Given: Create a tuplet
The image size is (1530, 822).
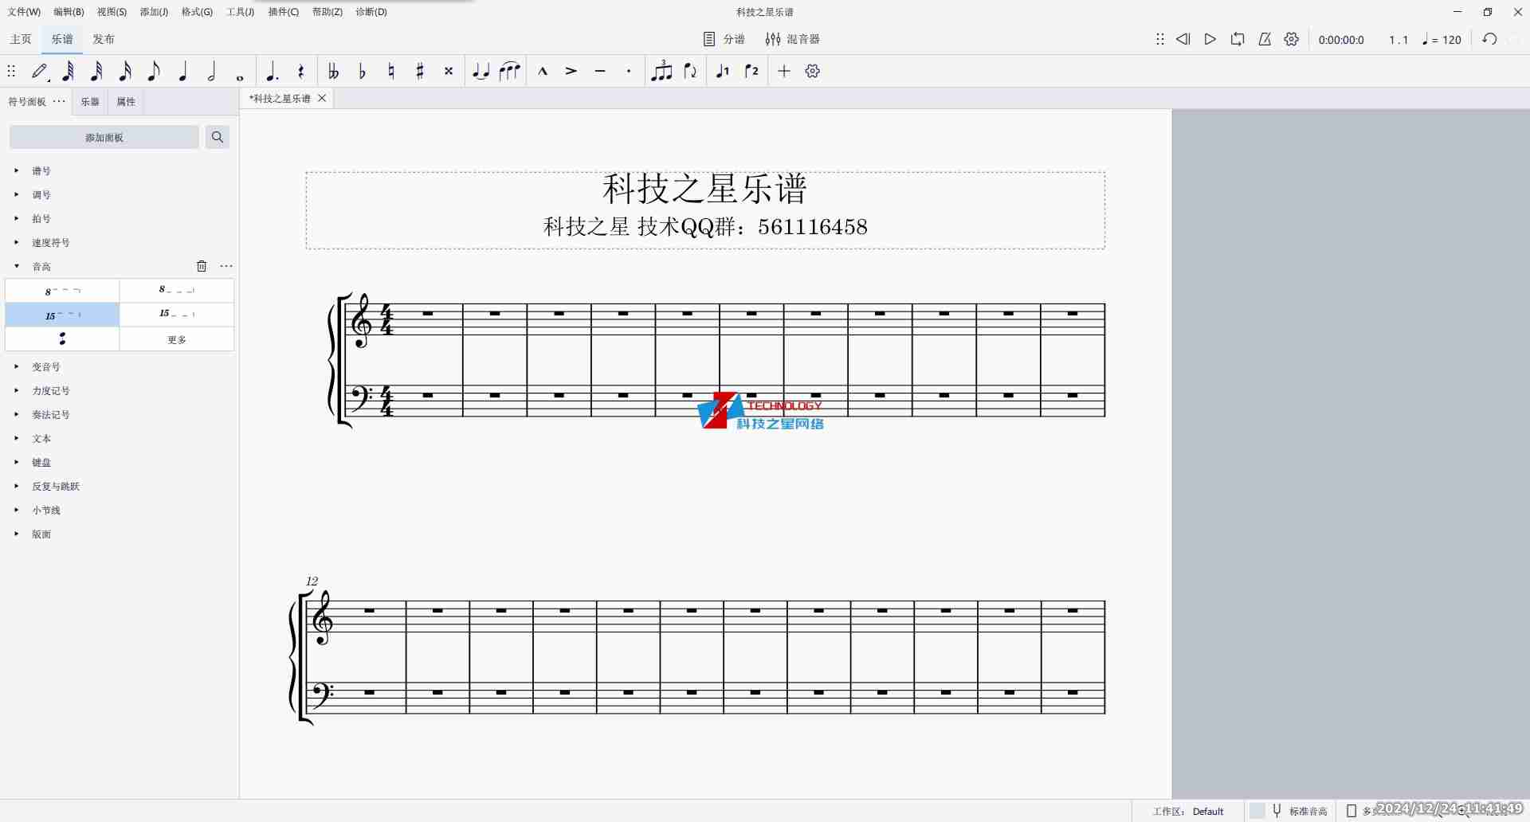Looking at the screenshot, I should tap(662, 71).
